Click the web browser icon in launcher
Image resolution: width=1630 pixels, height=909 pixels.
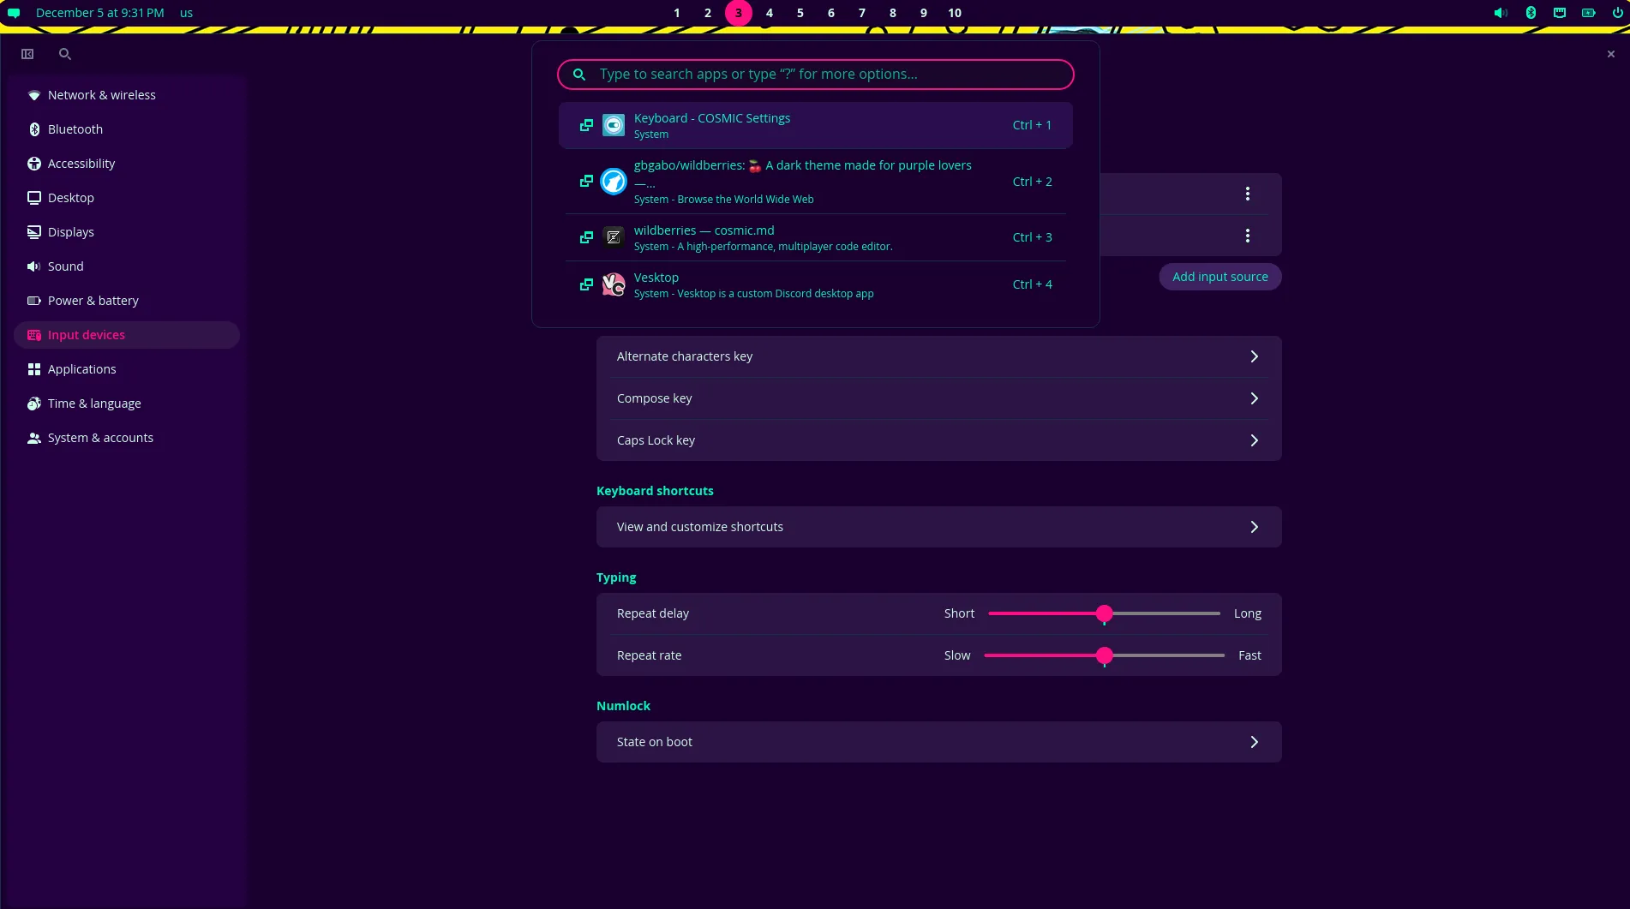click(614, 182)
